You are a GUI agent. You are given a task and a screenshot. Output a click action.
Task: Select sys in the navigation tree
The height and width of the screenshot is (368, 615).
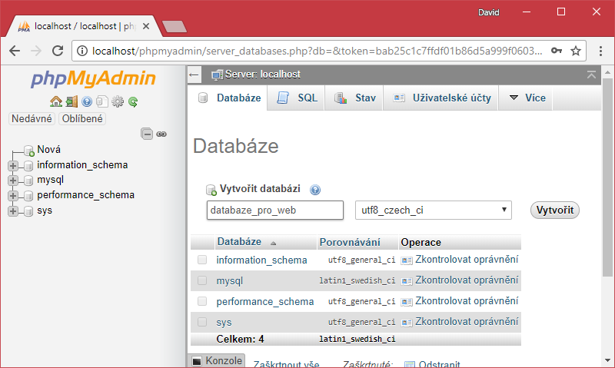click(45, 211)
